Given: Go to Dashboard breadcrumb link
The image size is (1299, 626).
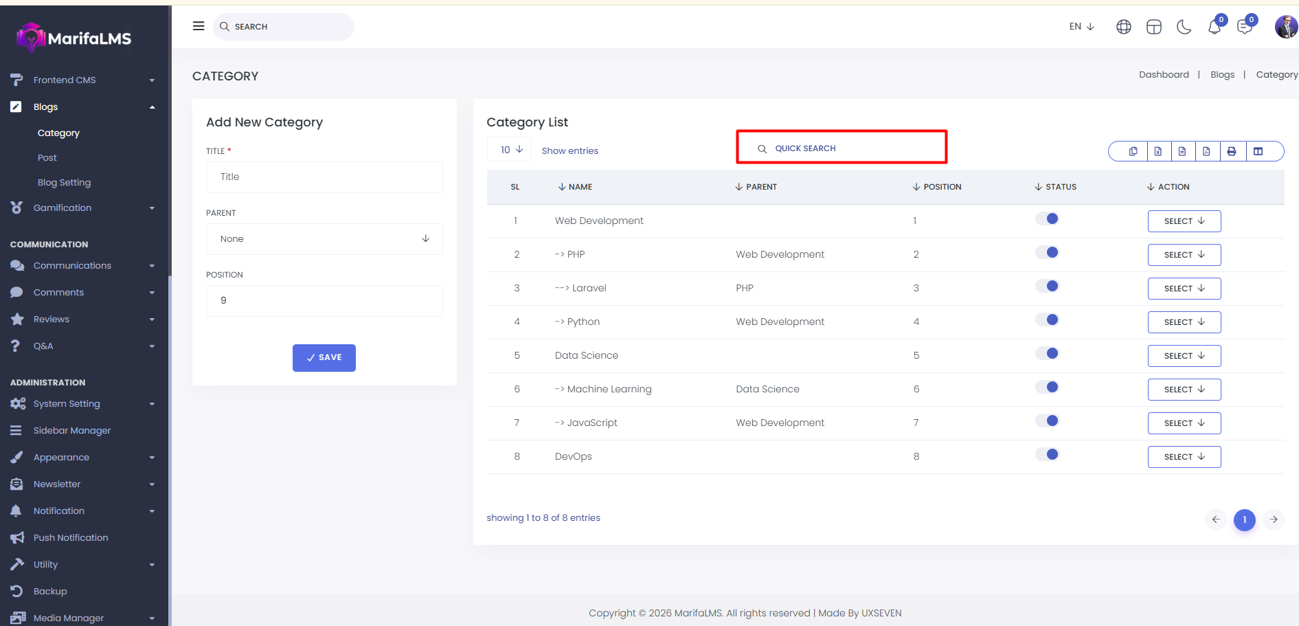Looking at the screenshot, I should [1163, 75].
